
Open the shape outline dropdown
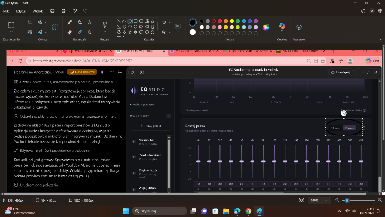coord(169,22)
